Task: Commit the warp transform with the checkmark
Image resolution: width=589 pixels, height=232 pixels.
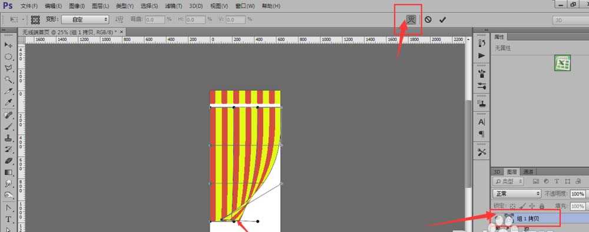Action: [442, 19]
